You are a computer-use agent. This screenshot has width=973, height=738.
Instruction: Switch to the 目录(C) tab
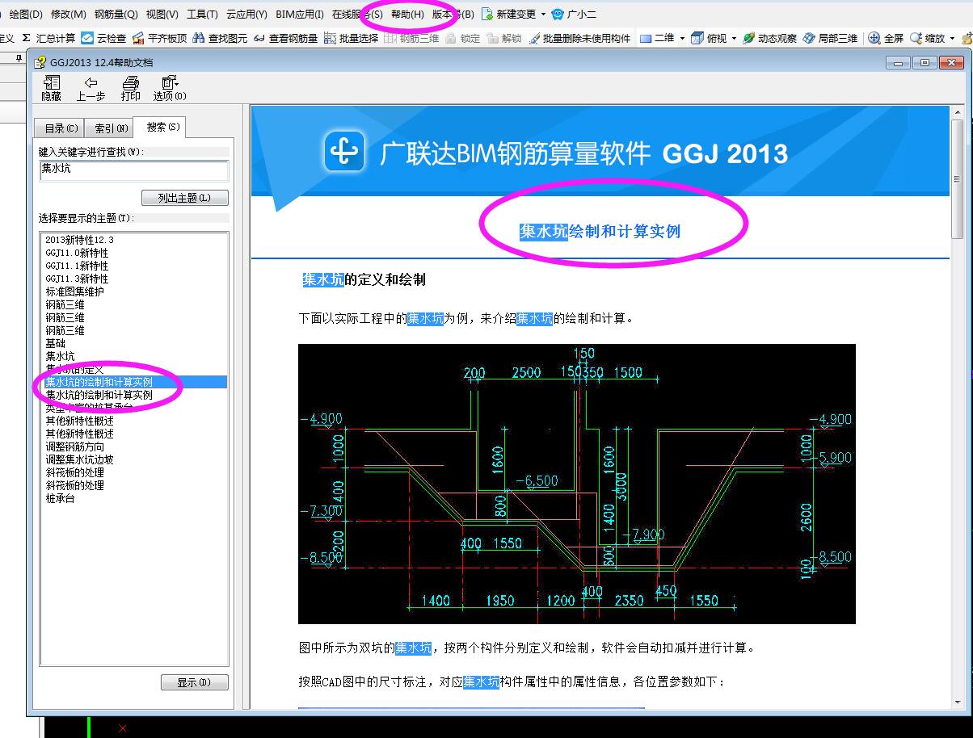click(x=61, y=128)
